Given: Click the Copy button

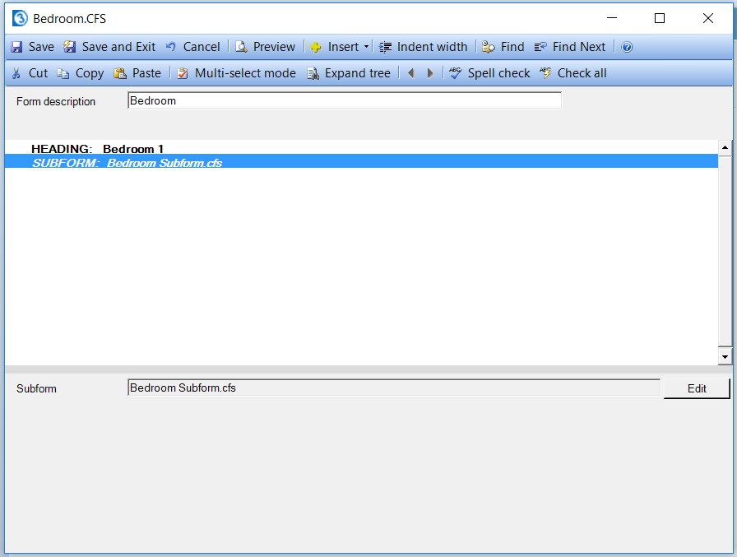Looking at the screenshot, I should tap(81, 73).
